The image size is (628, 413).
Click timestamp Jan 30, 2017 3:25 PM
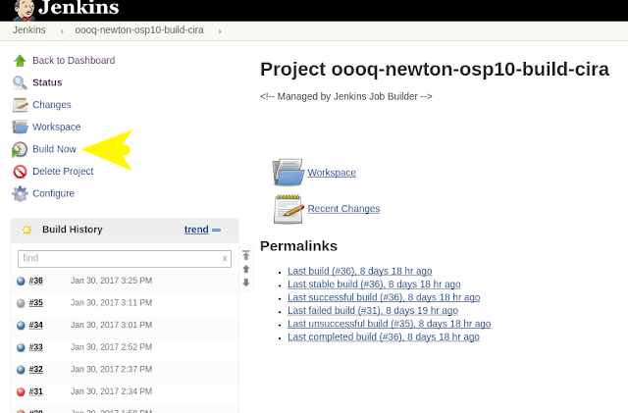pos(111,281)
